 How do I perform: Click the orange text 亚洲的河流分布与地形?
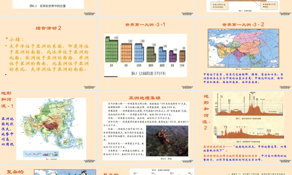click(x=230, y=156)
